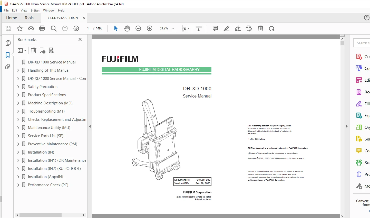Expand Preventive Maintenance (PM) bookmark
Image resolution: width=370 pixels, height=218 pixels.
[x=18, y=144]
